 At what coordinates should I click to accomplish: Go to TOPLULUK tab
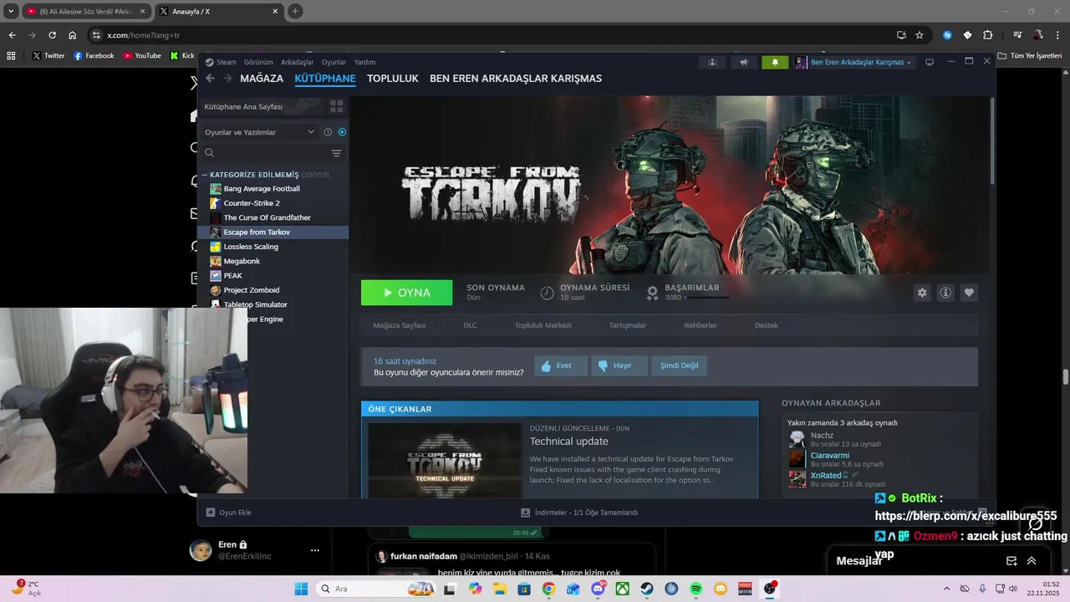(x=393, y=79)
